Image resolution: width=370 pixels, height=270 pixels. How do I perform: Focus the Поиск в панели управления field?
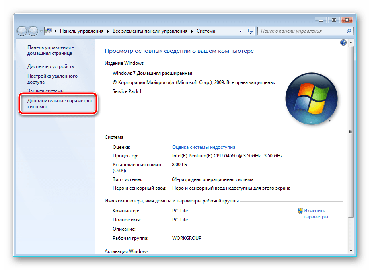point(306,31)
